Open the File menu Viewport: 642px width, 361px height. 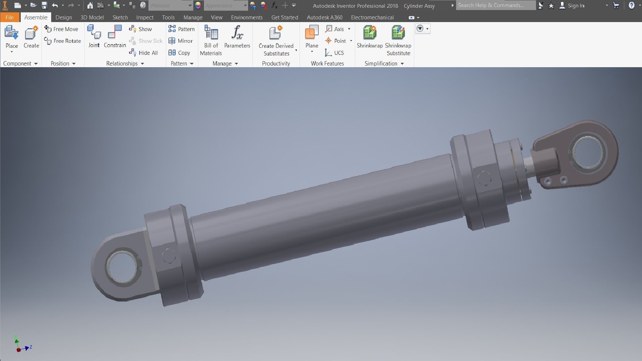(10, 17)
